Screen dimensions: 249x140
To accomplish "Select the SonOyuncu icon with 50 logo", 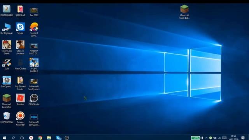I will (x=7, y=82).
